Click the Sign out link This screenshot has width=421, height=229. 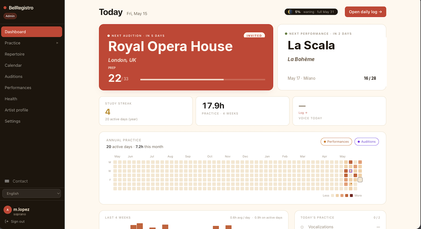(x=15, y=221)
